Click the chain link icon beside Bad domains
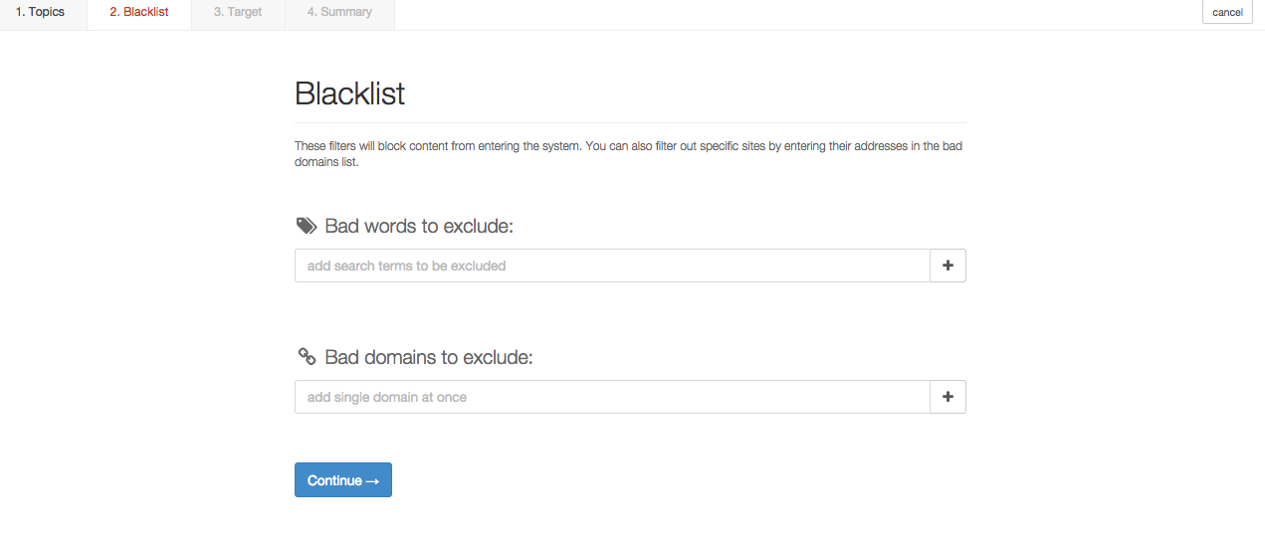Image resolution: width=1265 pixels, height=537 pixels. pos(307,357)
